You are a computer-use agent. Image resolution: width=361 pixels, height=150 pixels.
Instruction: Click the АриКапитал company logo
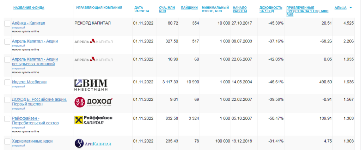click(x=93, y=144)
